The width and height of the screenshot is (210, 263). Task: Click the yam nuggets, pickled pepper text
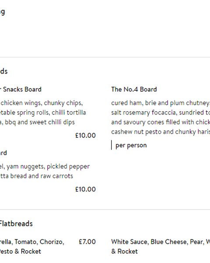point(45,167)
